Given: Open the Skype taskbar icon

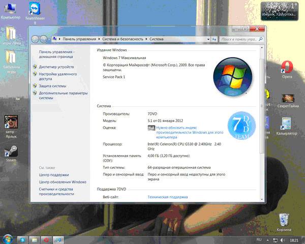Looking at the screenshot, I should coord(22,238).
